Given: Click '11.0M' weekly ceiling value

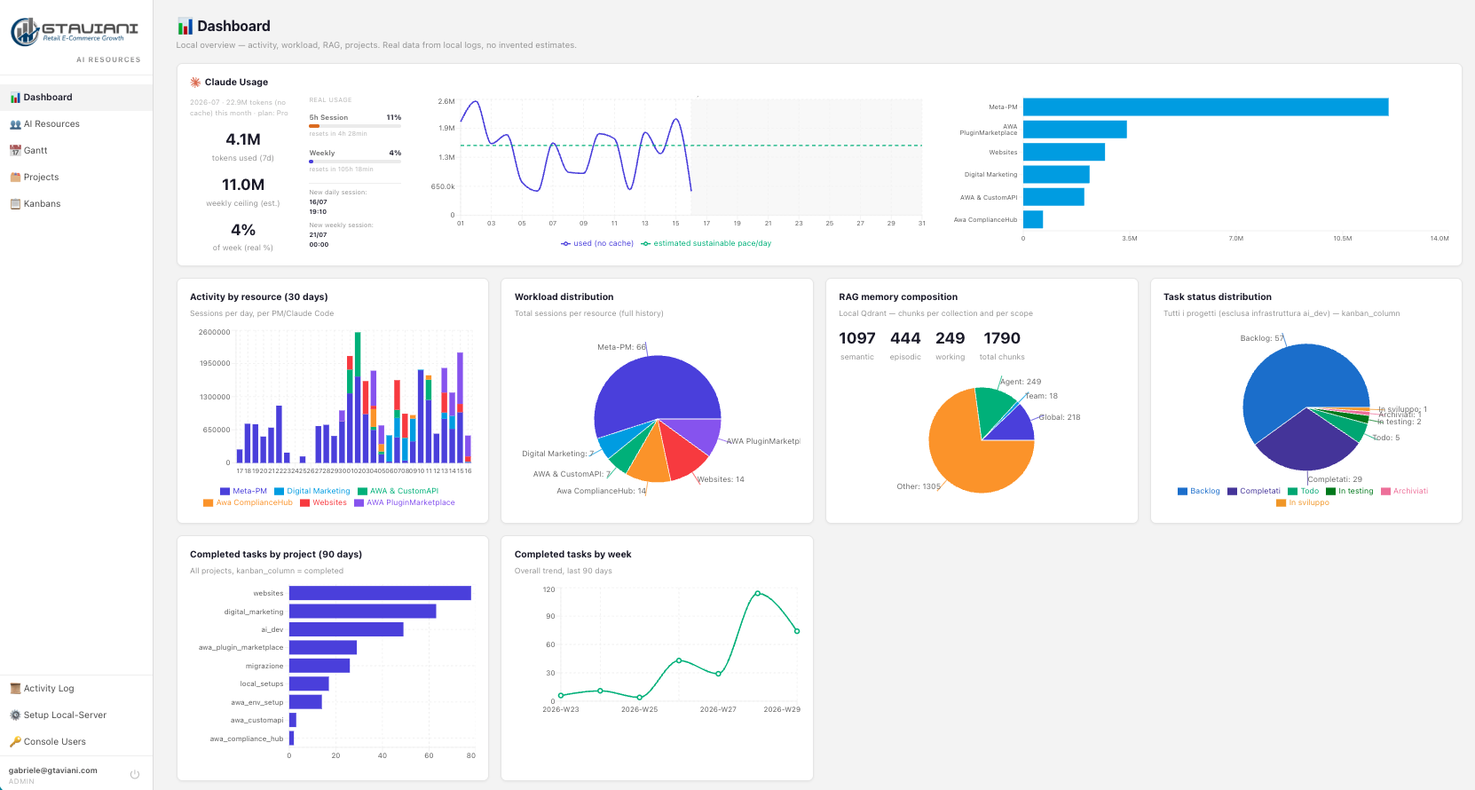Looking at the screenshot, I should click(243, 185).
